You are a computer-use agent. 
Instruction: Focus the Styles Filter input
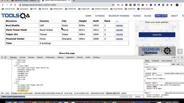pos(157,64)
